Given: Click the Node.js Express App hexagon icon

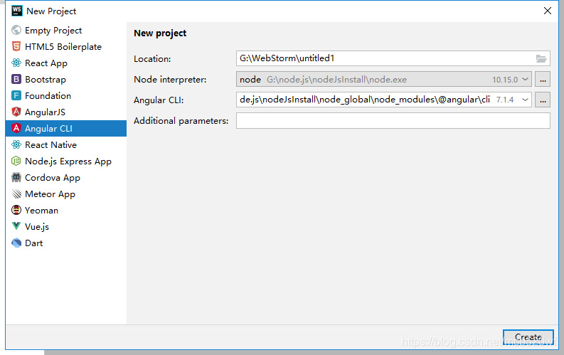Looking at the screenshot, I should coord(16,161).
